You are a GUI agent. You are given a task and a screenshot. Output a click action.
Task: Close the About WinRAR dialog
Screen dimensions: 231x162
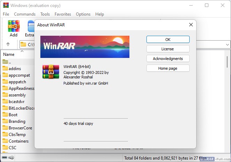click(191, 25)
